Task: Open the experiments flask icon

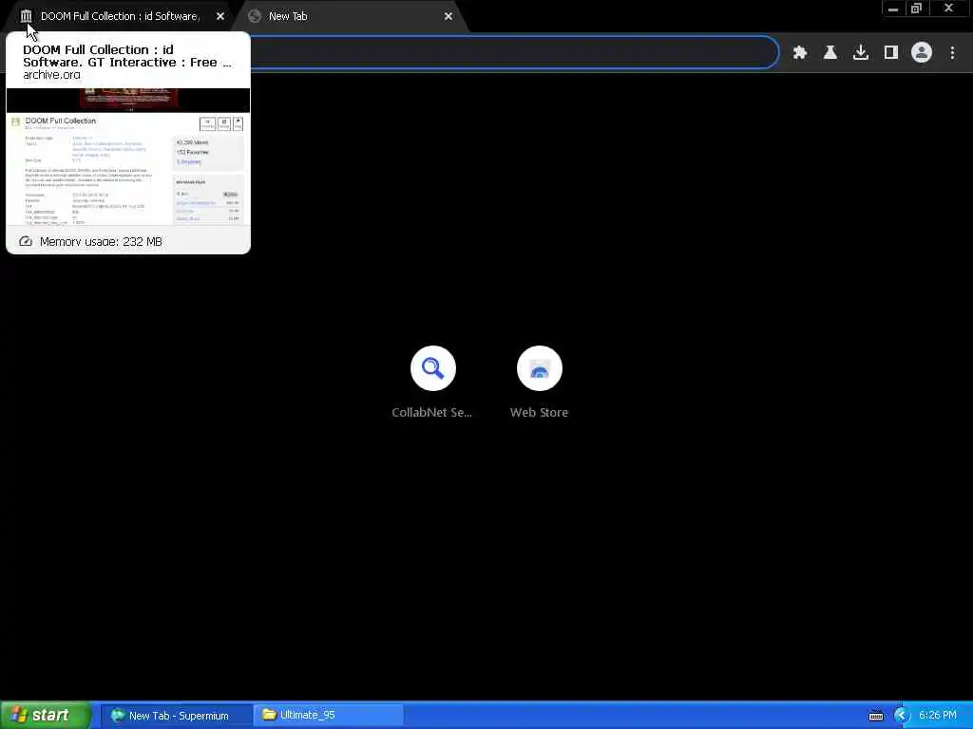Action: [830, 53]
